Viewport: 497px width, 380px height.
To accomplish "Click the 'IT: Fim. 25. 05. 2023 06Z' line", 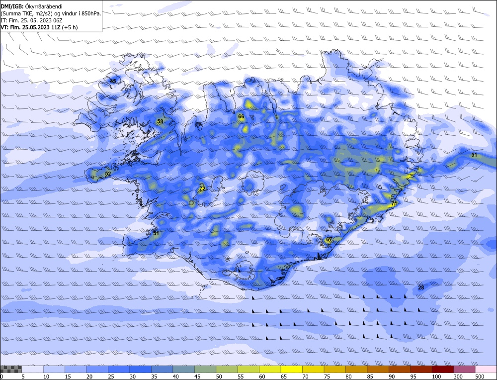I will point(31,20).
